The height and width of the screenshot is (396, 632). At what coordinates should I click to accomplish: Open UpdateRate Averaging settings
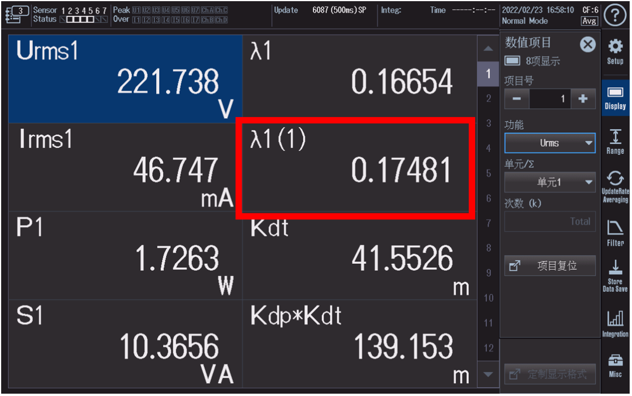(x=614, y=187)
